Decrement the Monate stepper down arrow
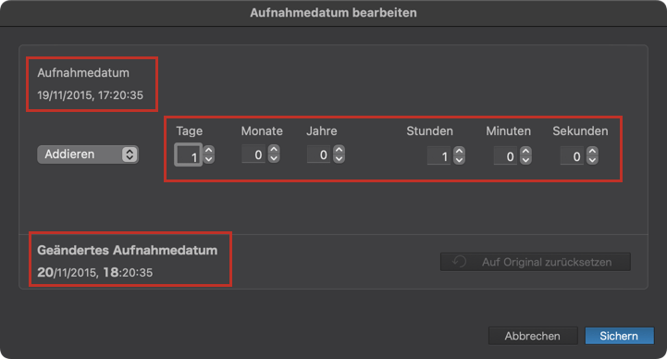The height and width of the screenshot is (359, 667). 274,158
